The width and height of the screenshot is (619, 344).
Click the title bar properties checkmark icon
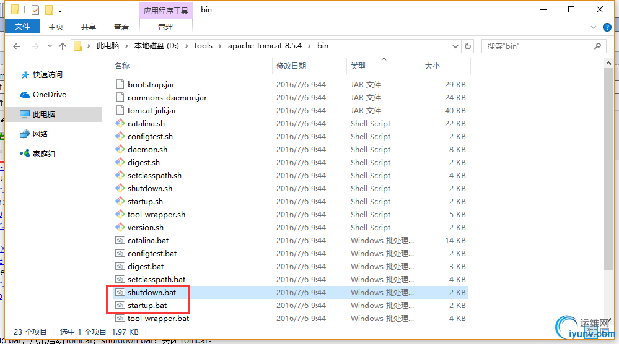[x=35, y=9]
